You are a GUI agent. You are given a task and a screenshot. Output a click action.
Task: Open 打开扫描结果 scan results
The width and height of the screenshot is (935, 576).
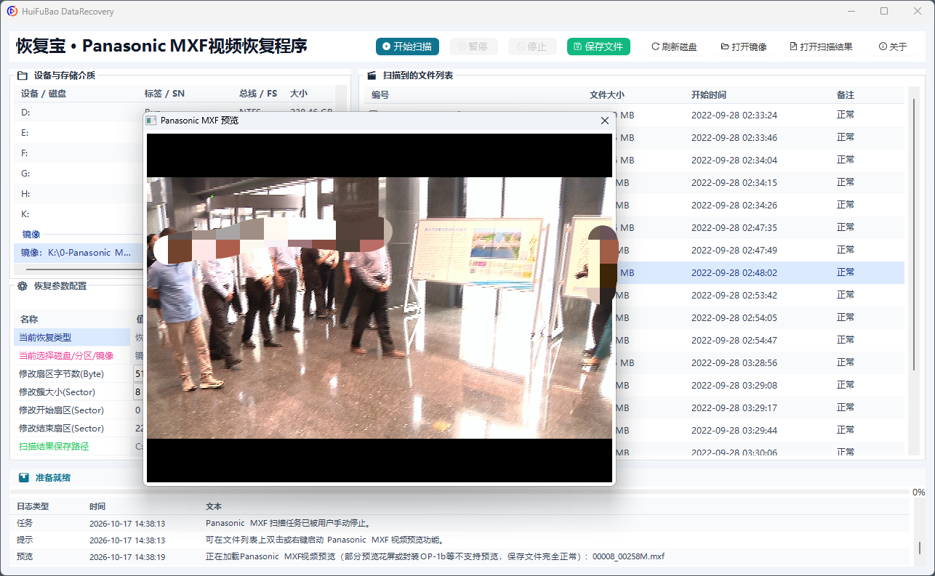(x=821, y=46)
